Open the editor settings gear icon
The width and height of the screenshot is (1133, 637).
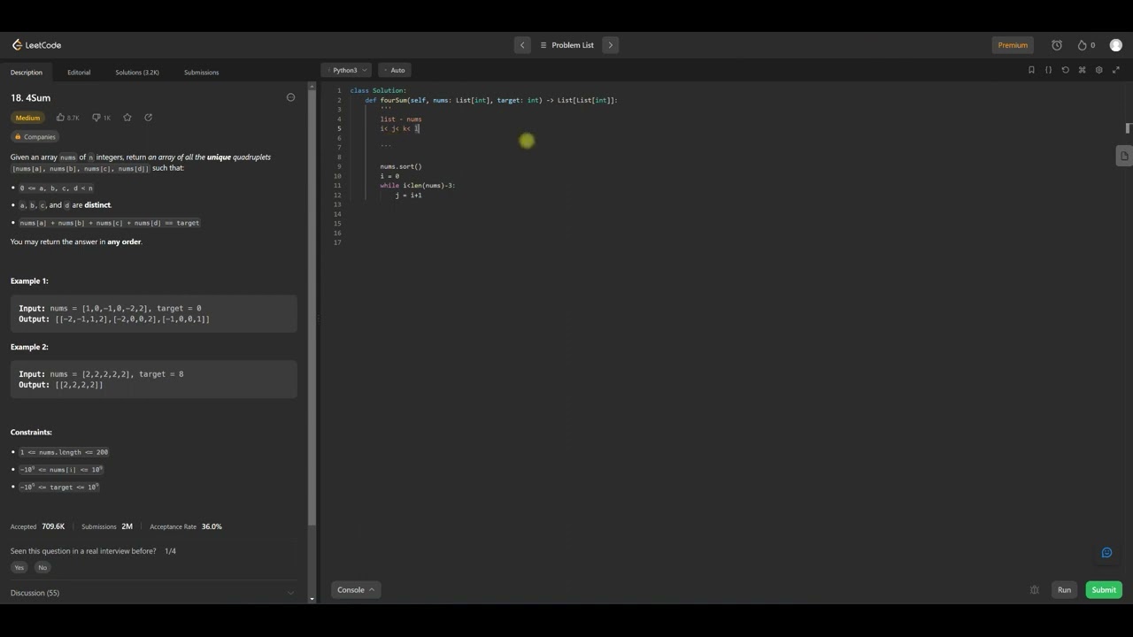point(1098,70)
